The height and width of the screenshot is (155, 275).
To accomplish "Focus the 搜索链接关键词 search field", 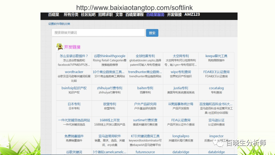I will click(98, 33).
